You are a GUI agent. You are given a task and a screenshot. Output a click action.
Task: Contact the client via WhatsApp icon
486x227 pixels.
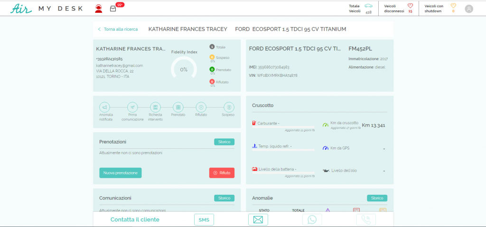point(312,220)
